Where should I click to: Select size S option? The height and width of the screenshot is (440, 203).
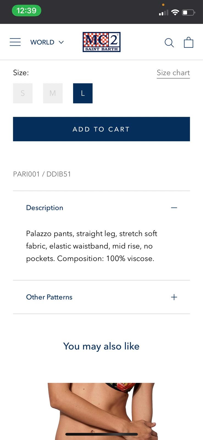[23, 93]
